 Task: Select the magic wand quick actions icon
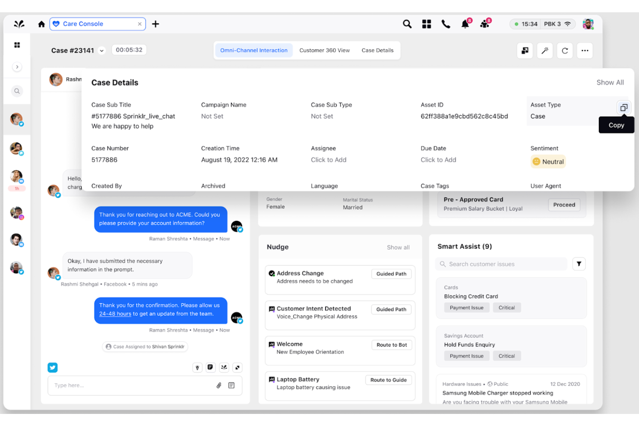click(x=545, y=50)
